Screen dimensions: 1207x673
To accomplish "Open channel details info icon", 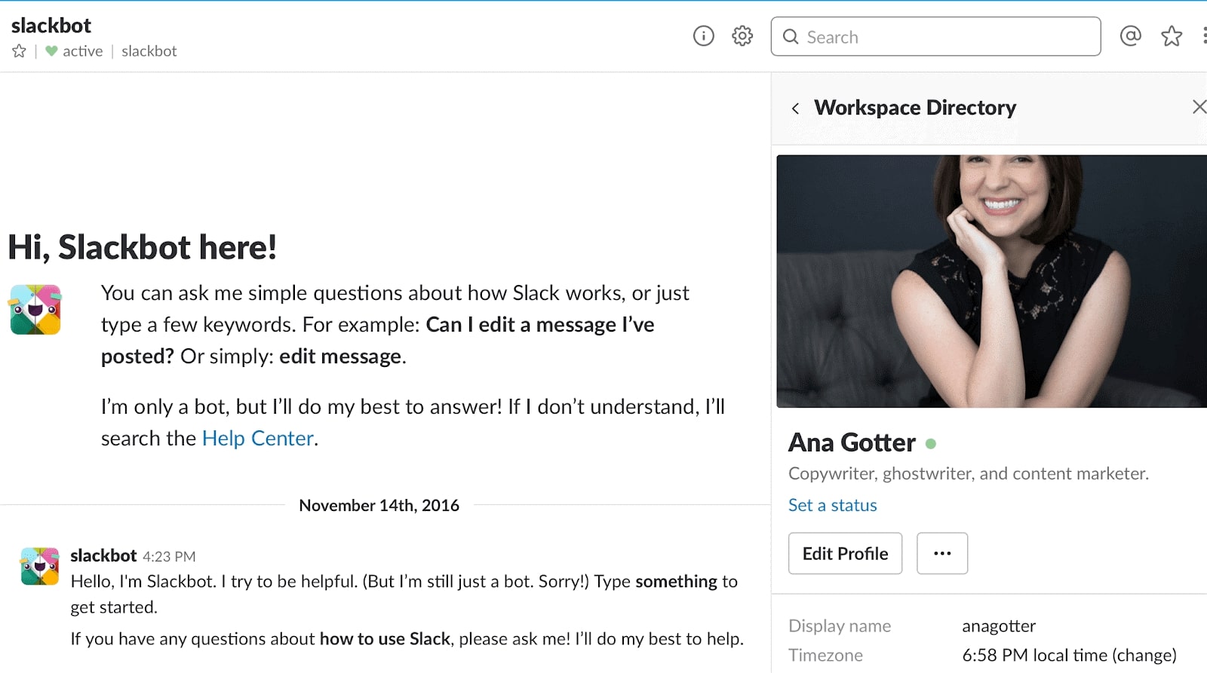I will 703,36.
